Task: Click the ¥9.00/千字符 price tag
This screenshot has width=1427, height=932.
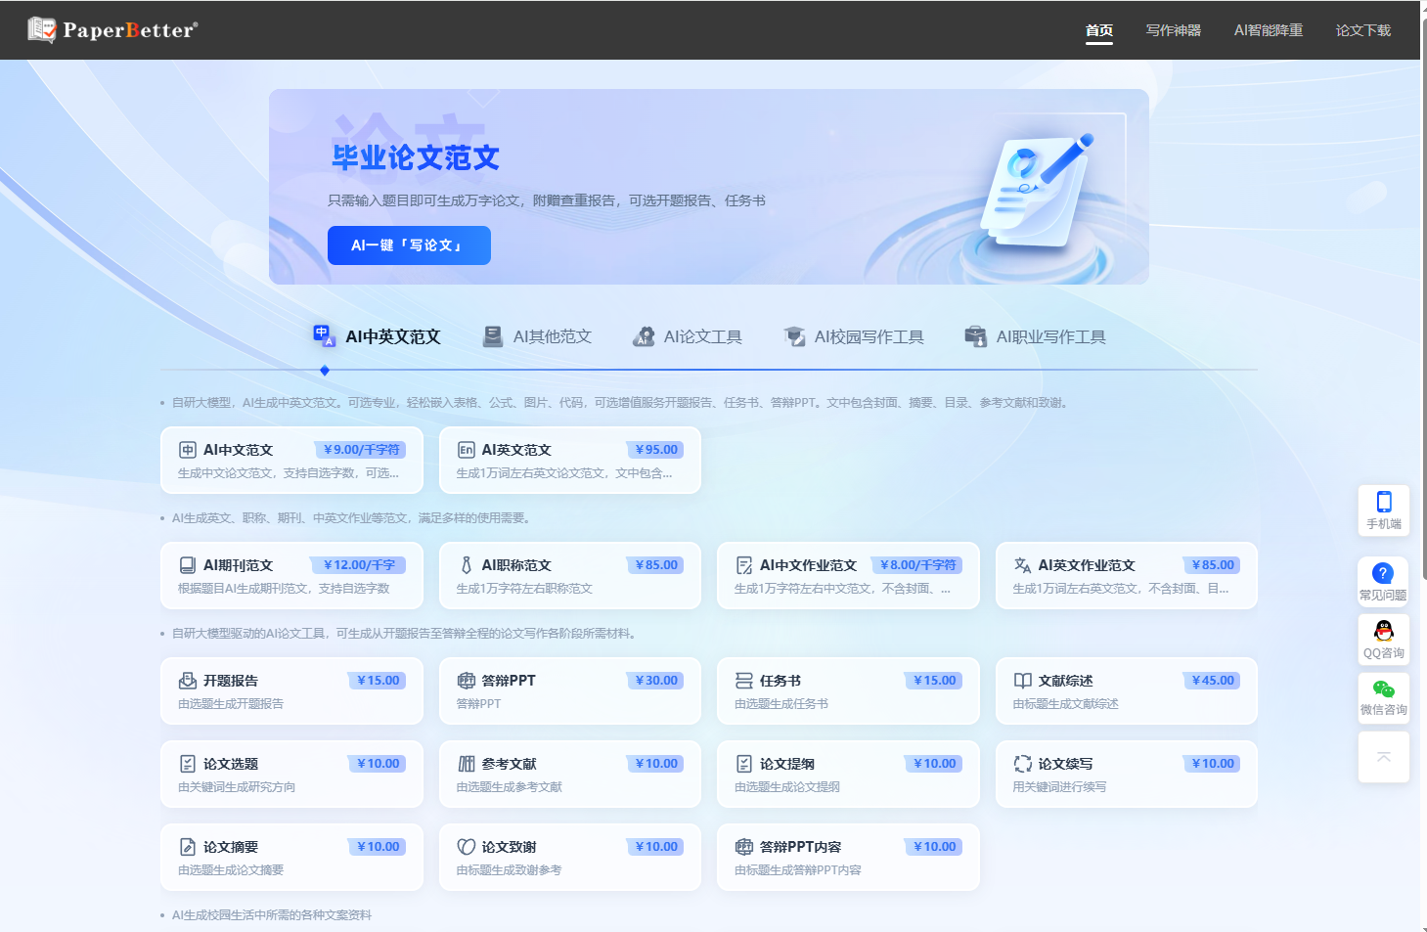Action: (x=360, y=450)
